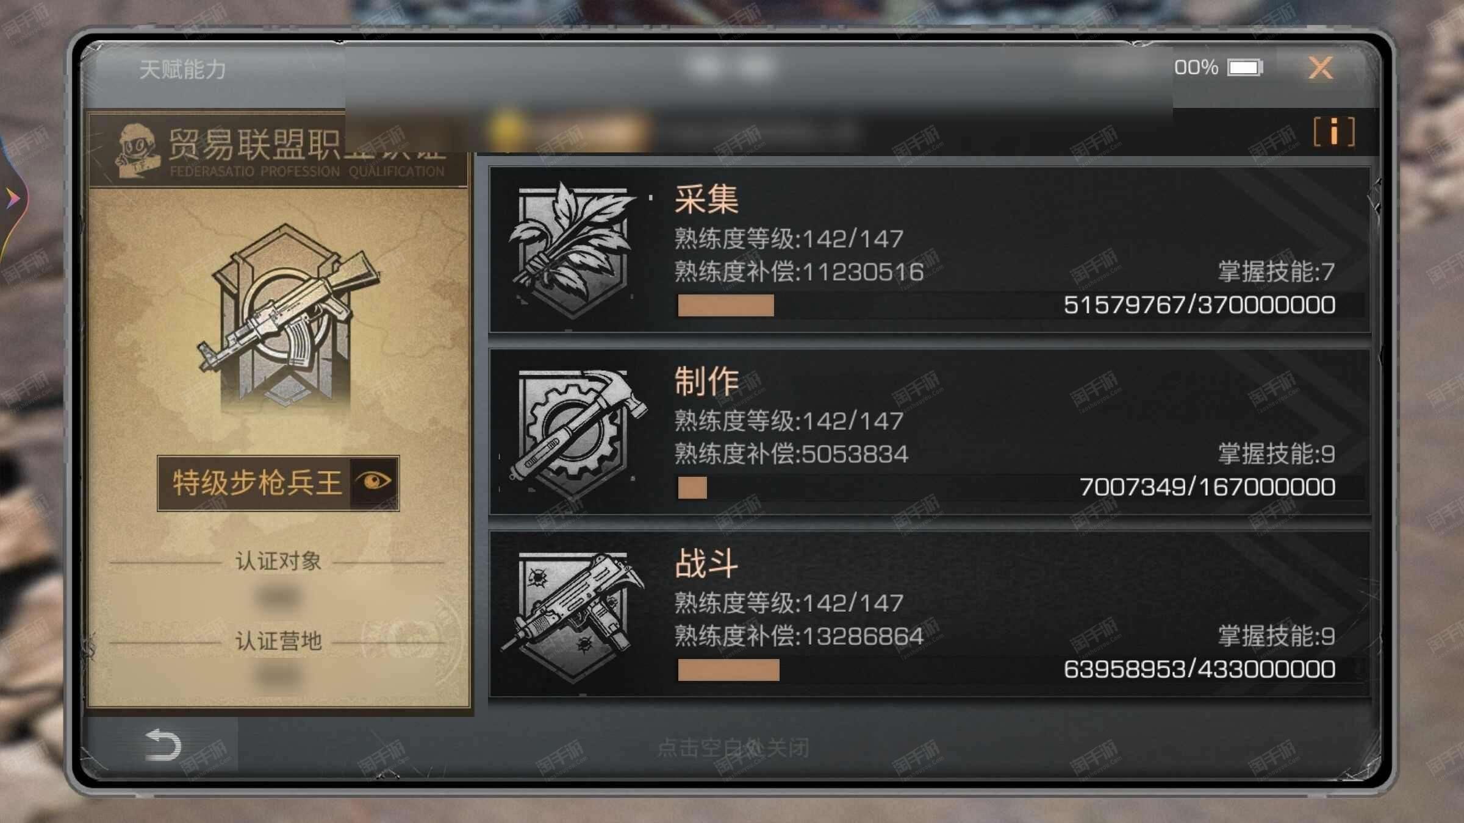Open the 战斗 skill heading
Viewport: 1464px width, 823px height.
[x=706, y=563]
